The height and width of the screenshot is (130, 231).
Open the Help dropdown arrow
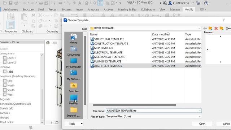(x=210, y=3)
